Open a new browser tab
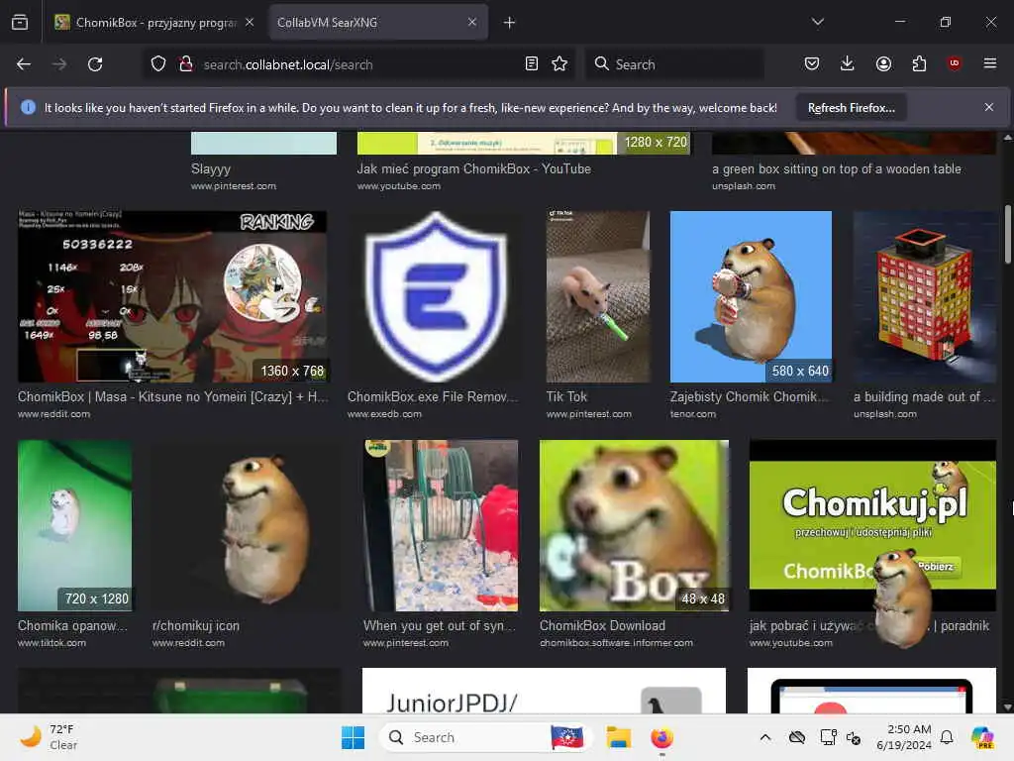Viewport: 1014px width, 761px height. (x=509, y=23)
